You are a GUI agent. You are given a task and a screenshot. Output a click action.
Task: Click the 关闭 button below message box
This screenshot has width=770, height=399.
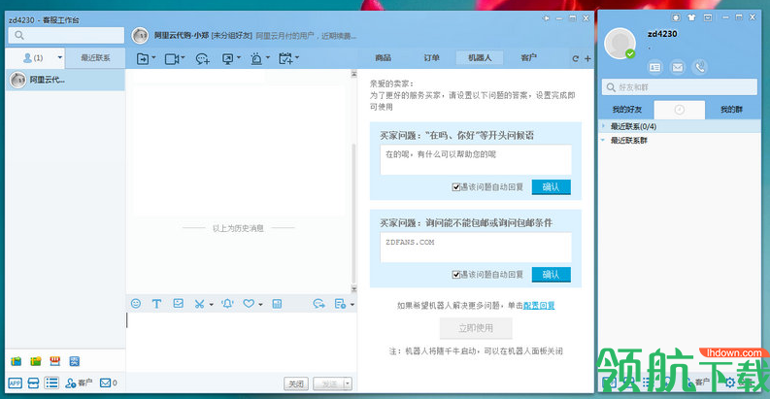[296, 383]
